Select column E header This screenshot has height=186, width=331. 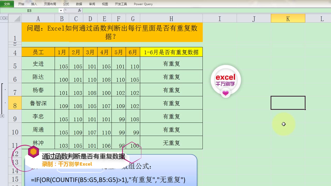(x=104, y=19)
